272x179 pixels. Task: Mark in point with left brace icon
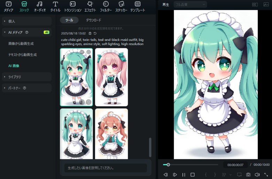click(x=206, y=175)
